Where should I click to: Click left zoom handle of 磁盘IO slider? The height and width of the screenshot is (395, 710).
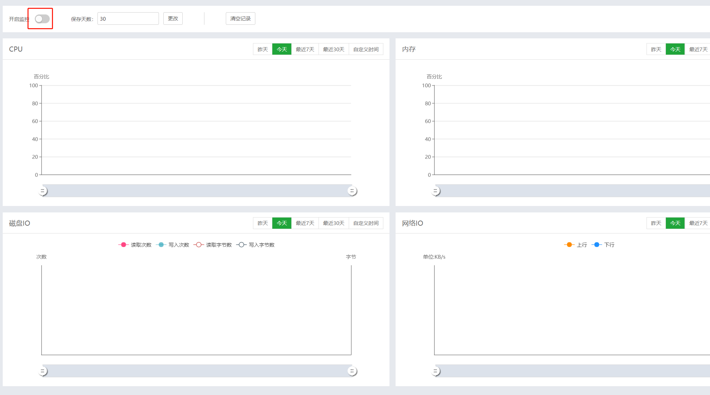click(x=43, y=371)
